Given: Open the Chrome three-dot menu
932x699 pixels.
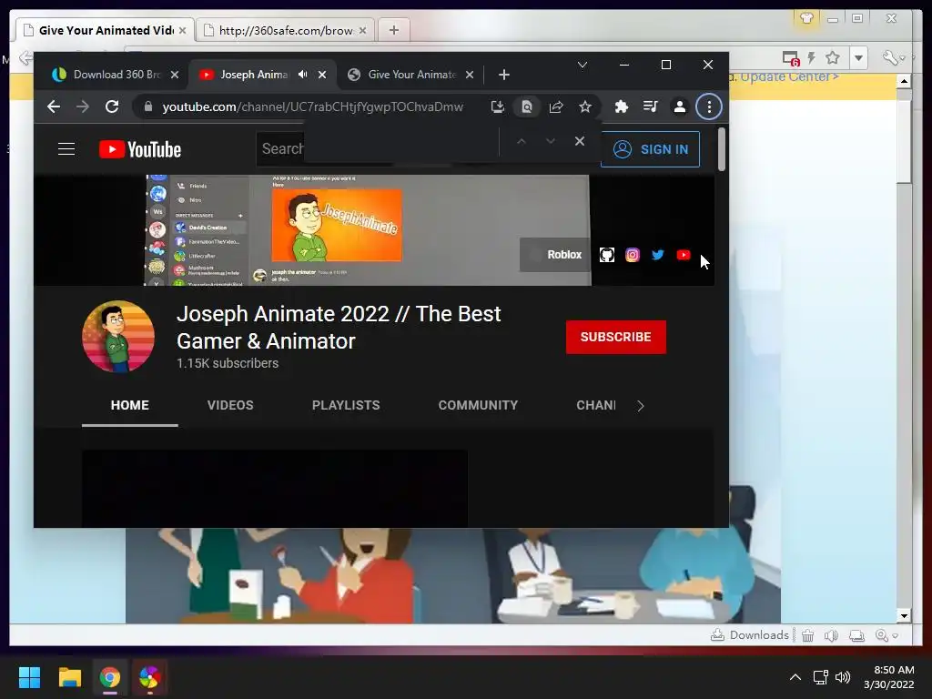Looking at the screenshot, I should tap(709, 107).
